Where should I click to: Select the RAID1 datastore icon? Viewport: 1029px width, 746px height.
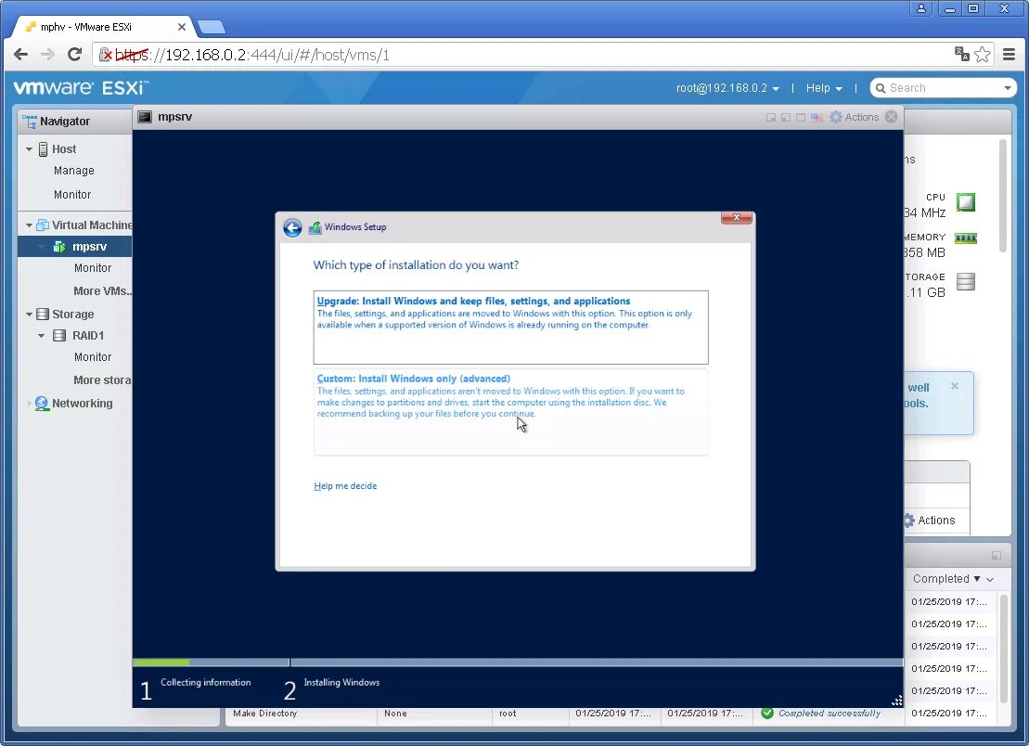click(x=59, y=335)
